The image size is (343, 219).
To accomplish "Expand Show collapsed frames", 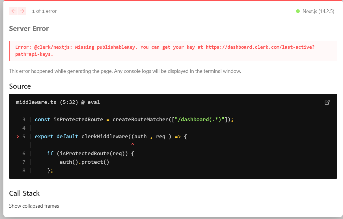I will click(x=34, y=206).
